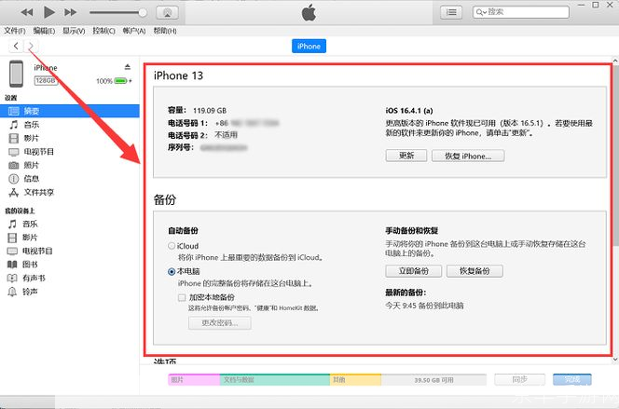Open 影片 under 设置 section
Viewport: 619px width, 409px height.
pyautogui.click(x=31, y=138)
